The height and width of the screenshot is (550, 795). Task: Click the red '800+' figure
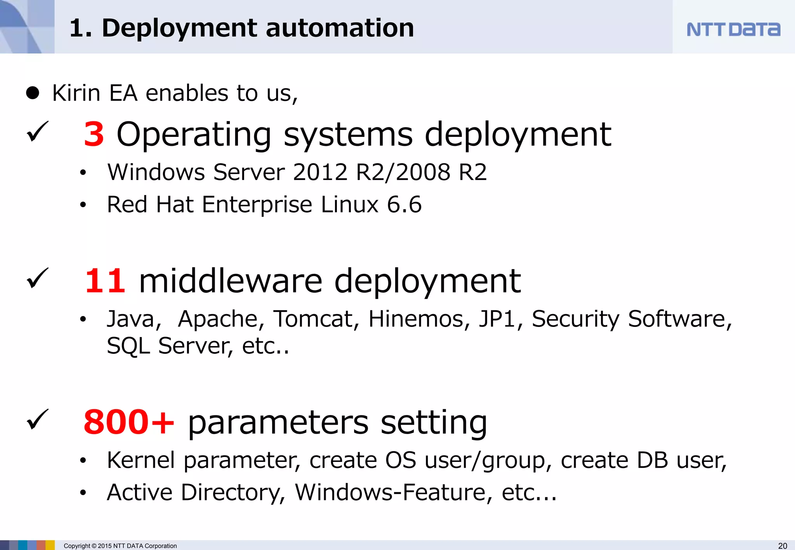(x=129, y=422)
